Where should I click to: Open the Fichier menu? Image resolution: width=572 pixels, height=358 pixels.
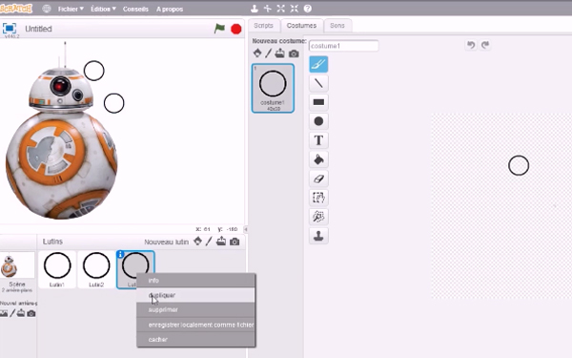(71, 9)
